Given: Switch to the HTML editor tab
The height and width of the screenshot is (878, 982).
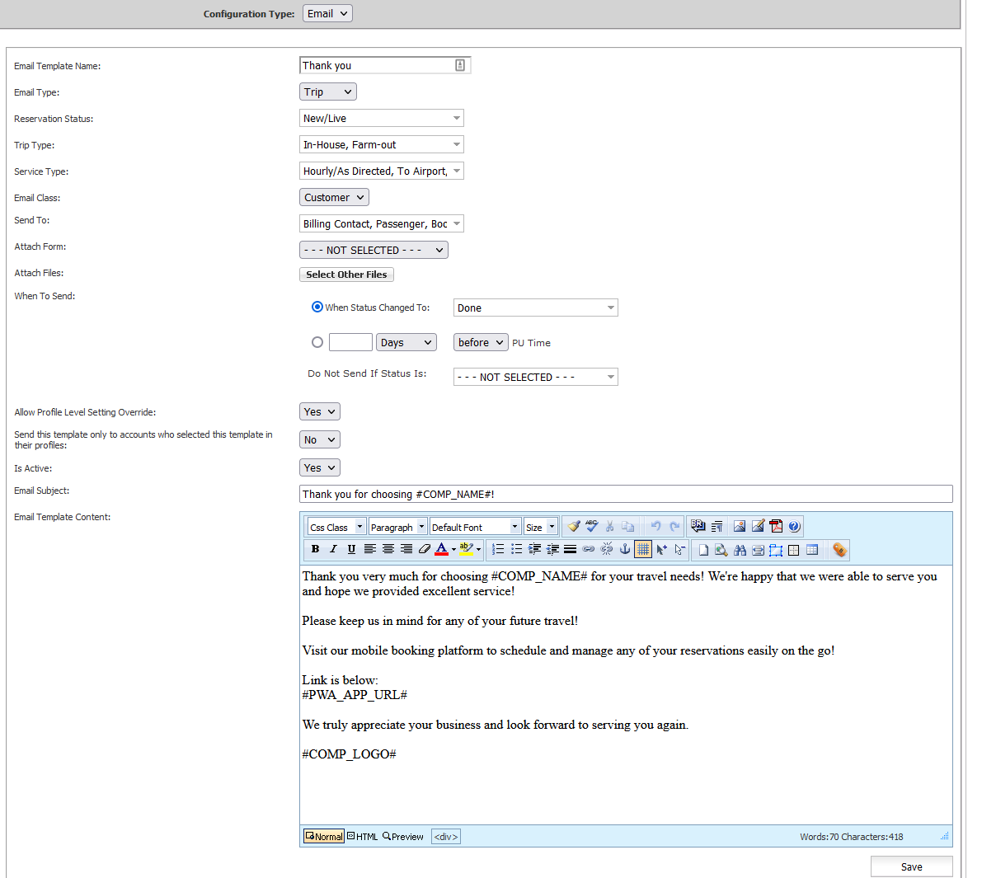Looking at the screenshot, I should click(x=362, y=837).
